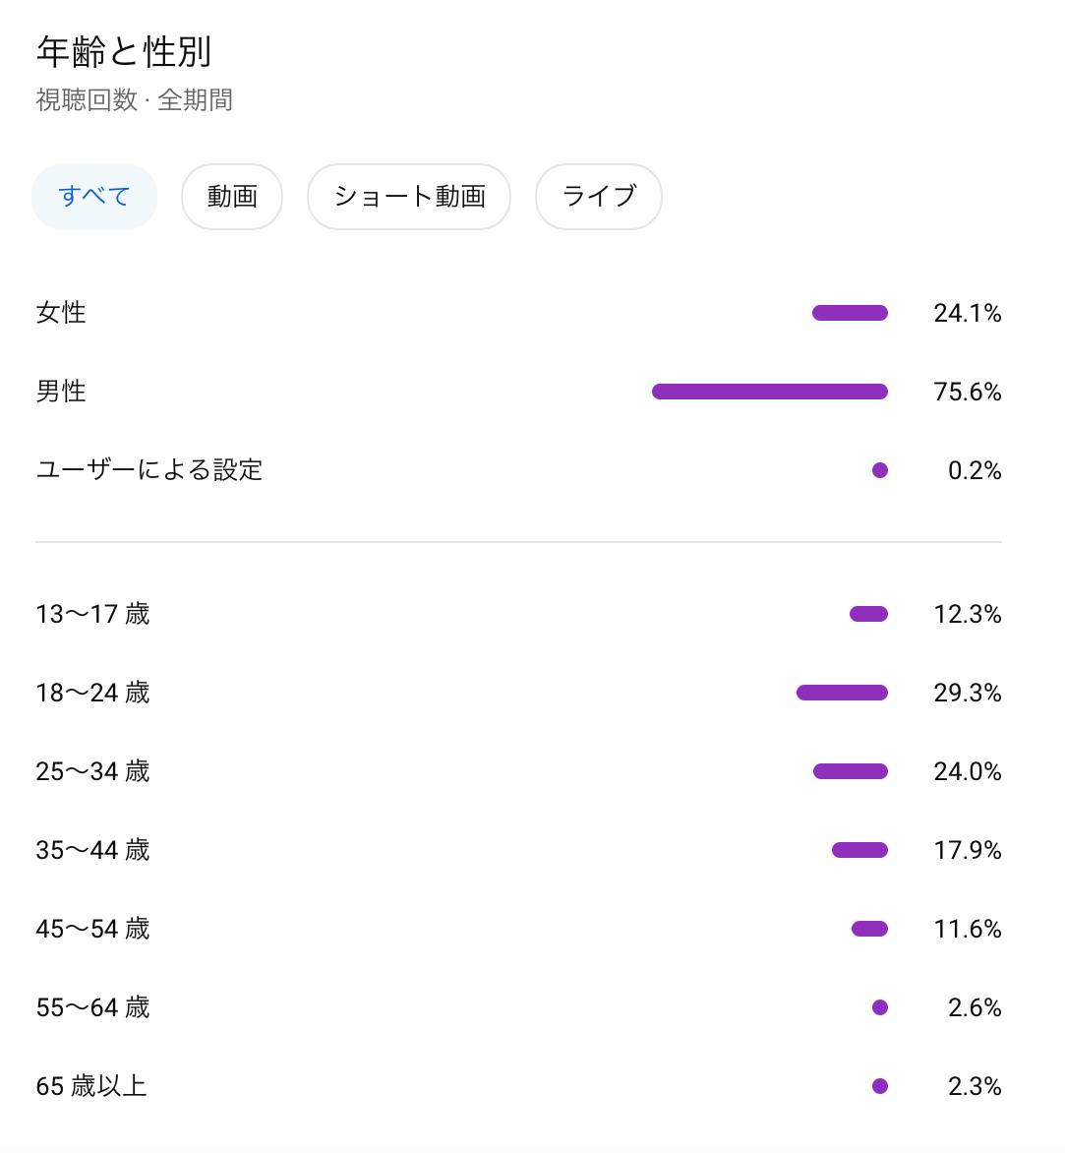Switch to the ショート動画 filter chip
The image size is (1065, 1153).
(409, 197)
